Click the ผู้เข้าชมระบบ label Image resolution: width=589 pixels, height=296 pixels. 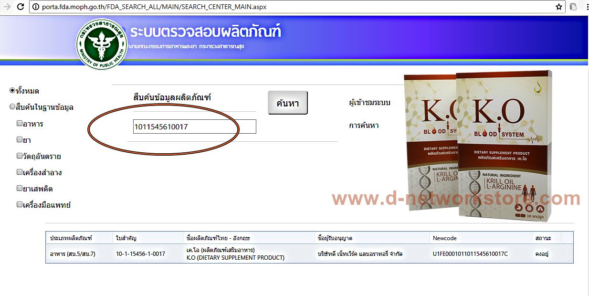(369, 103)
